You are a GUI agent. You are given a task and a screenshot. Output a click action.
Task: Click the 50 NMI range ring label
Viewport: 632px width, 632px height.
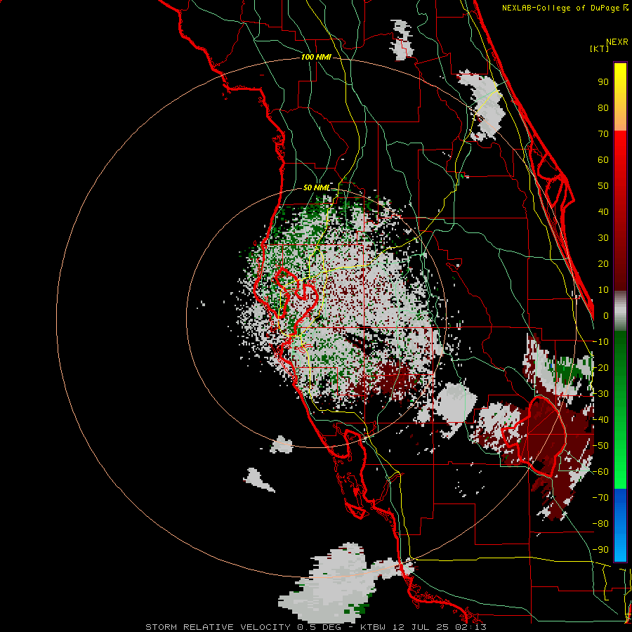point(317,187)
